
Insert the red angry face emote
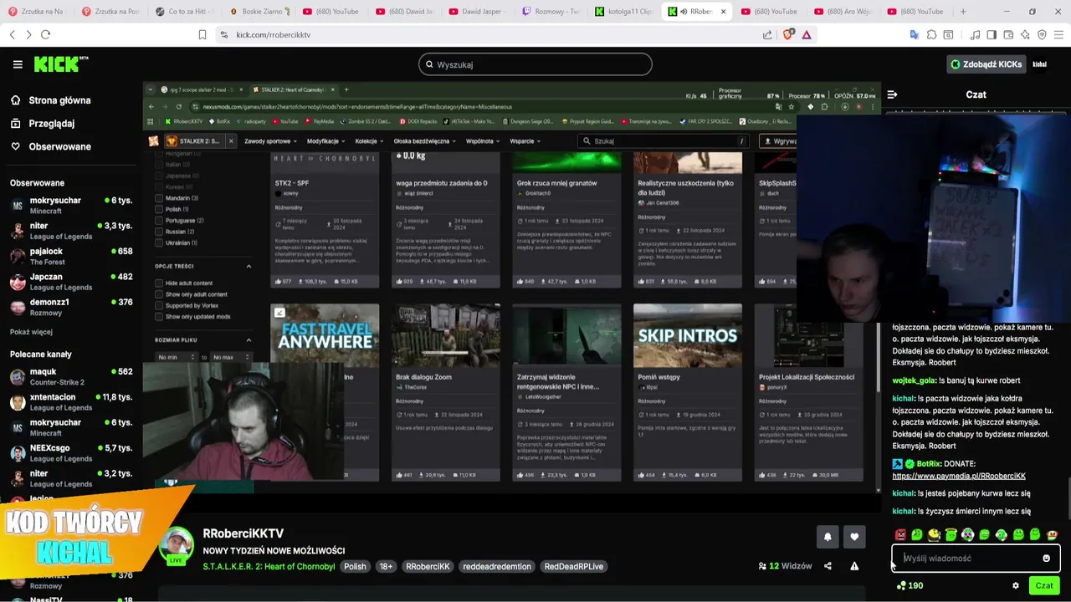[x=900, y=535]
